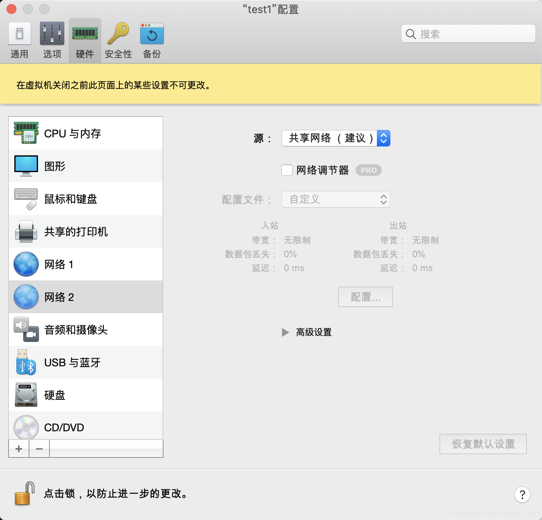Viewport: 542px width, 520px height.
Task: Click the CD/DVD disc icon
Action: 26,428
